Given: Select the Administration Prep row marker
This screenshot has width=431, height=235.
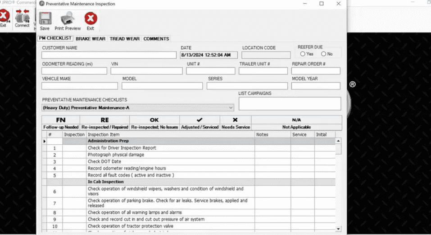Looking at the screenshot, I should click(x=45, y=141).
